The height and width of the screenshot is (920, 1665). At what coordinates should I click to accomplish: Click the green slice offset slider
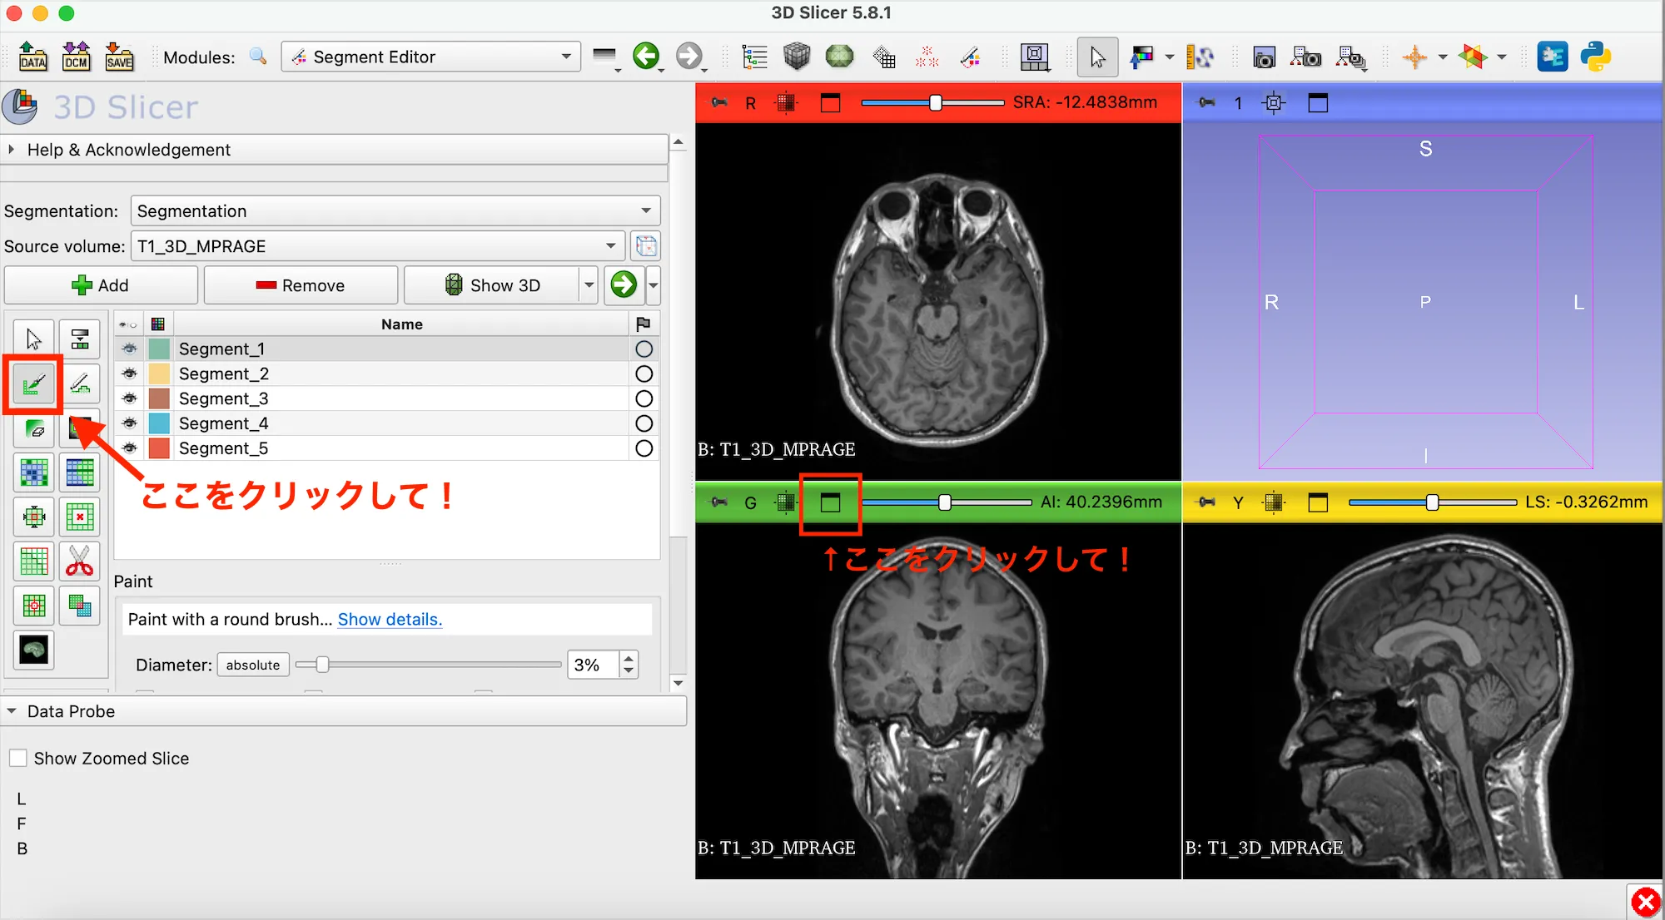(946, 502)
